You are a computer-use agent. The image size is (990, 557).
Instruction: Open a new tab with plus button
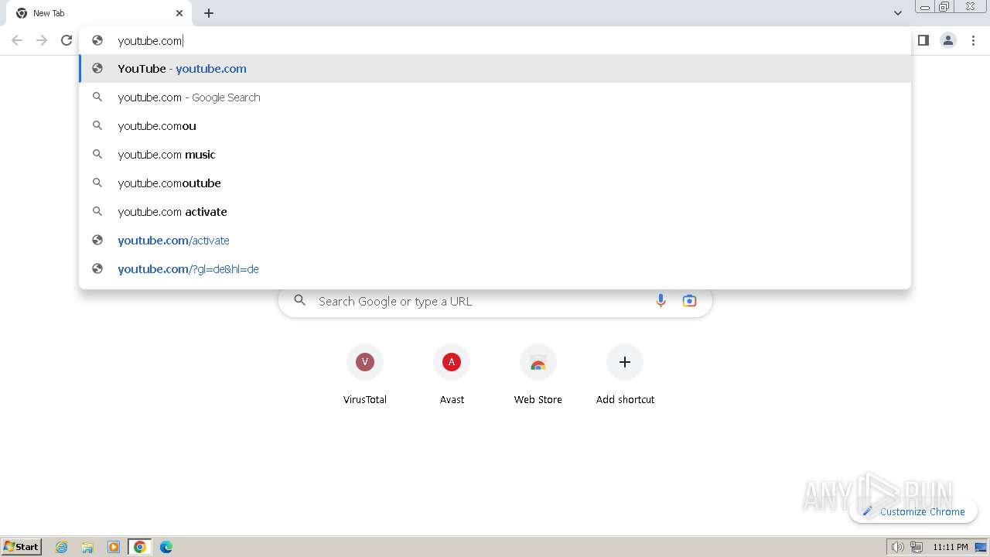click(x=209, y=13)
